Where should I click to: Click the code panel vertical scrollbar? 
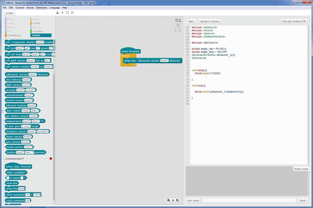(308, 95)
